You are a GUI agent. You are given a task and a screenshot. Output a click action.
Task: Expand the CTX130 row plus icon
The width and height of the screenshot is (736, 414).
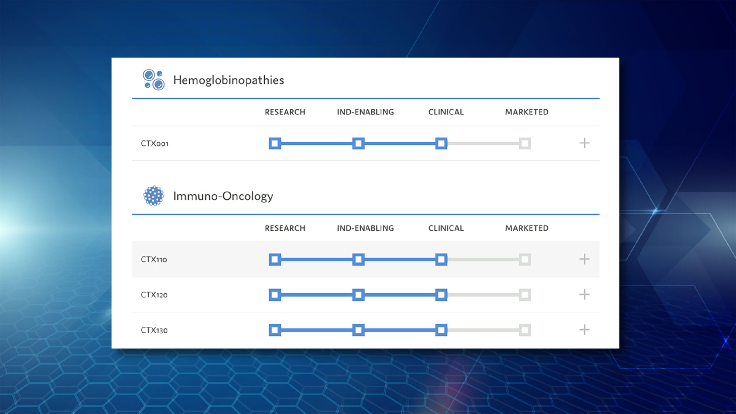[584, 330]
